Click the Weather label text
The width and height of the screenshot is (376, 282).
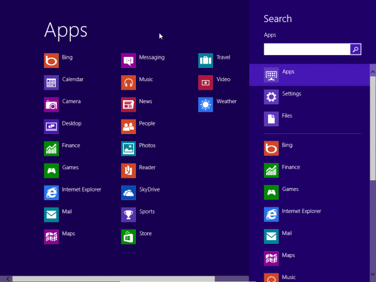(227, 101)
